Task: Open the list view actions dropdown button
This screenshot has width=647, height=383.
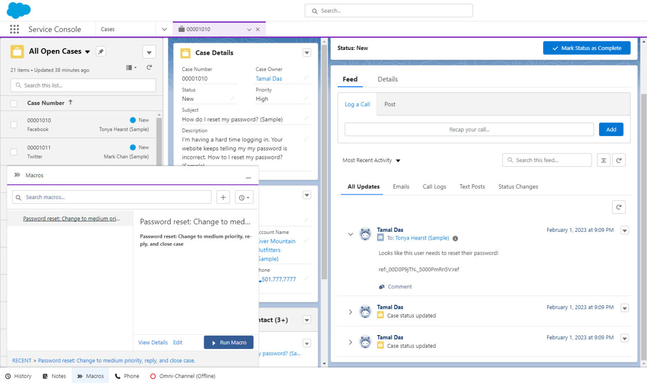Action: click(149, 52)
